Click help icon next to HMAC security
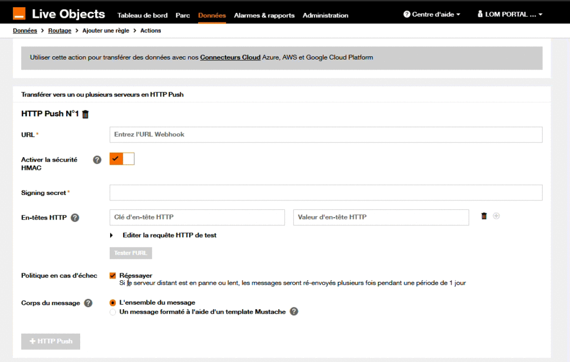This screenshot has height=362, width=570. click(97, 160)
